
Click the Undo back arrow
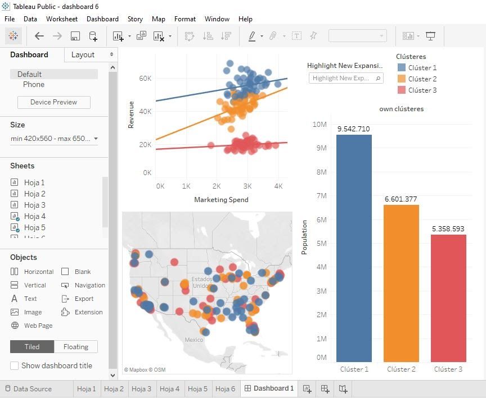point(39,36)
